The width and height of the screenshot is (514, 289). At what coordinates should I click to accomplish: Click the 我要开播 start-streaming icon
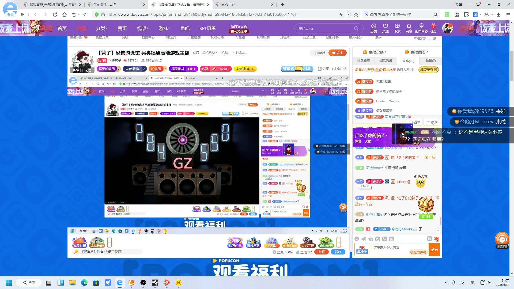80,242
